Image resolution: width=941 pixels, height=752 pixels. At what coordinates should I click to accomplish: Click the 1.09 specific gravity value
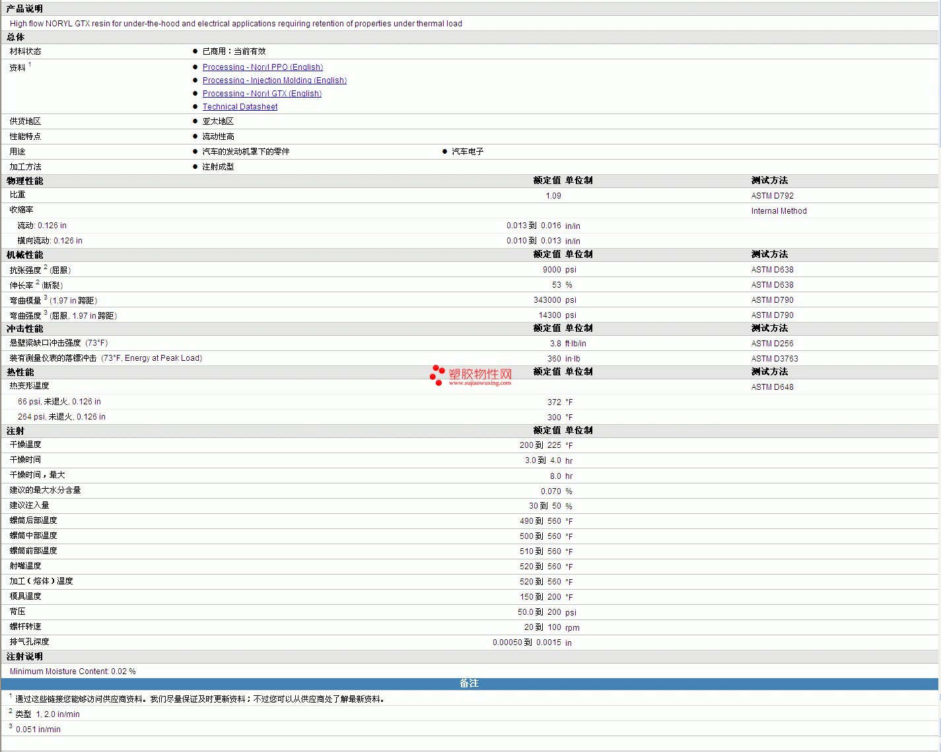coord(553,196)
